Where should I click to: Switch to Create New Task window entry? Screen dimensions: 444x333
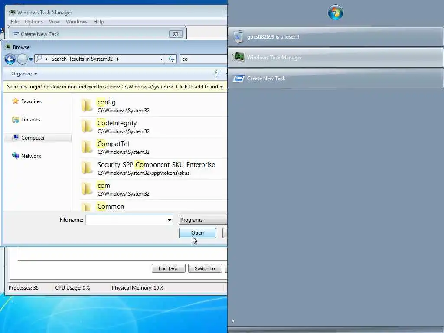pos(336,78)
